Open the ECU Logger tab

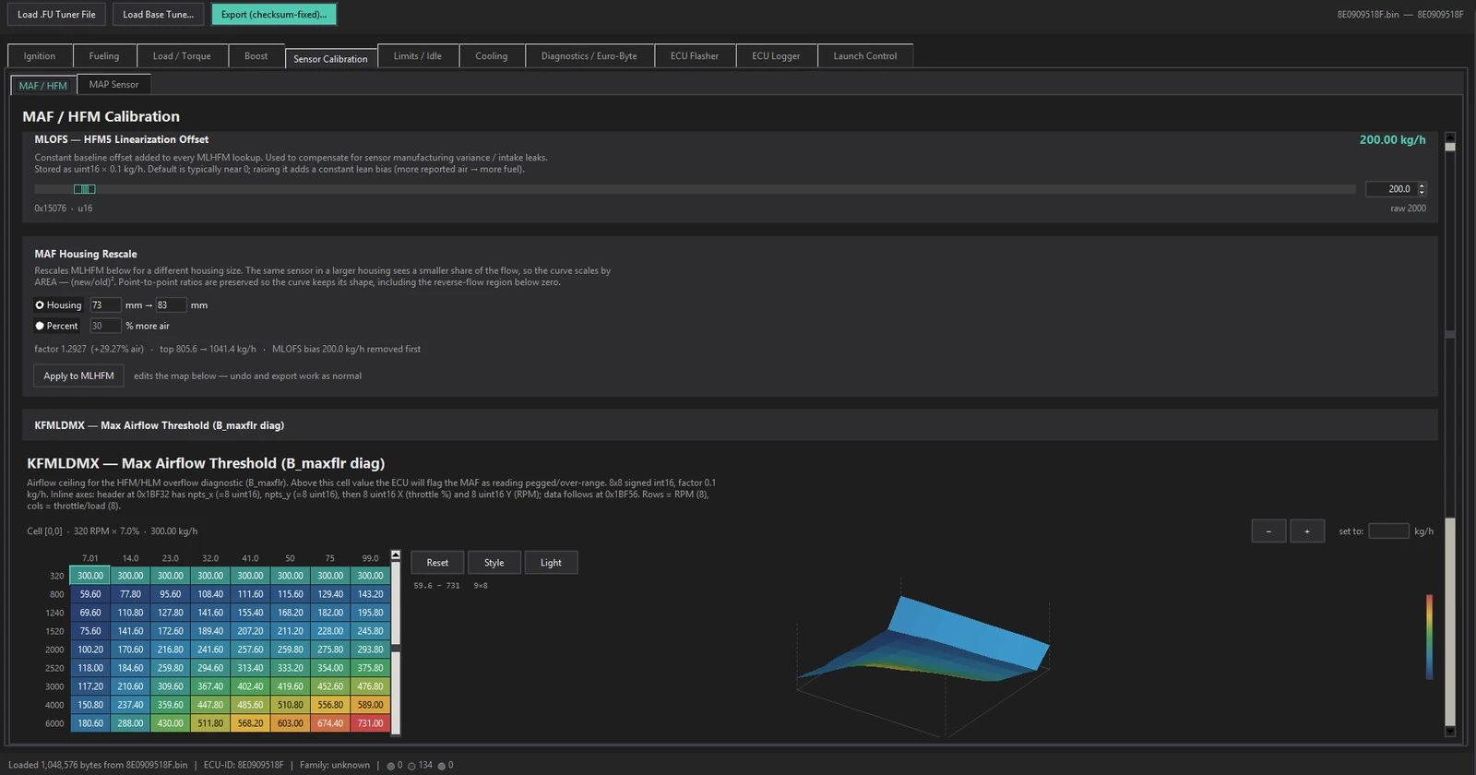point(776,56)
